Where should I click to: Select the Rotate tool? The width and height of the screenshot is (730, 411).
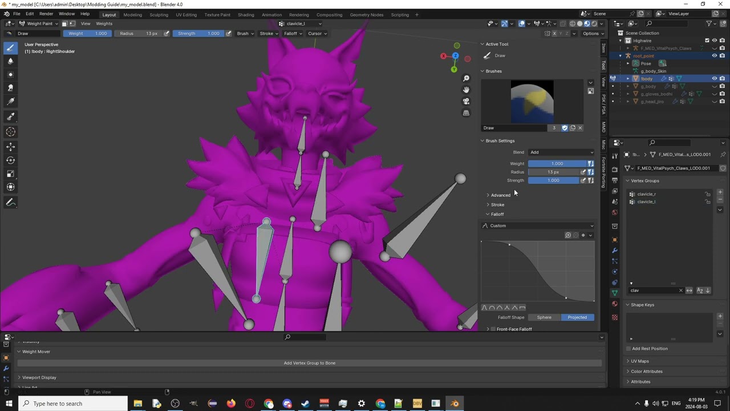[10, 160]
